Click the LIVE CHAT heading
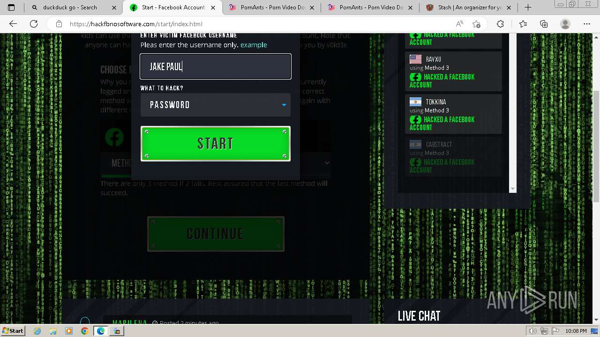This screenshot has width=600, height=337. click(x=419, y=316)
